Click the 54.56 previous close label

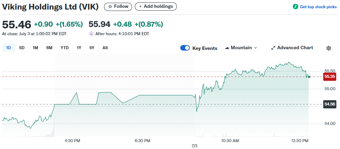tap(330, 104)
